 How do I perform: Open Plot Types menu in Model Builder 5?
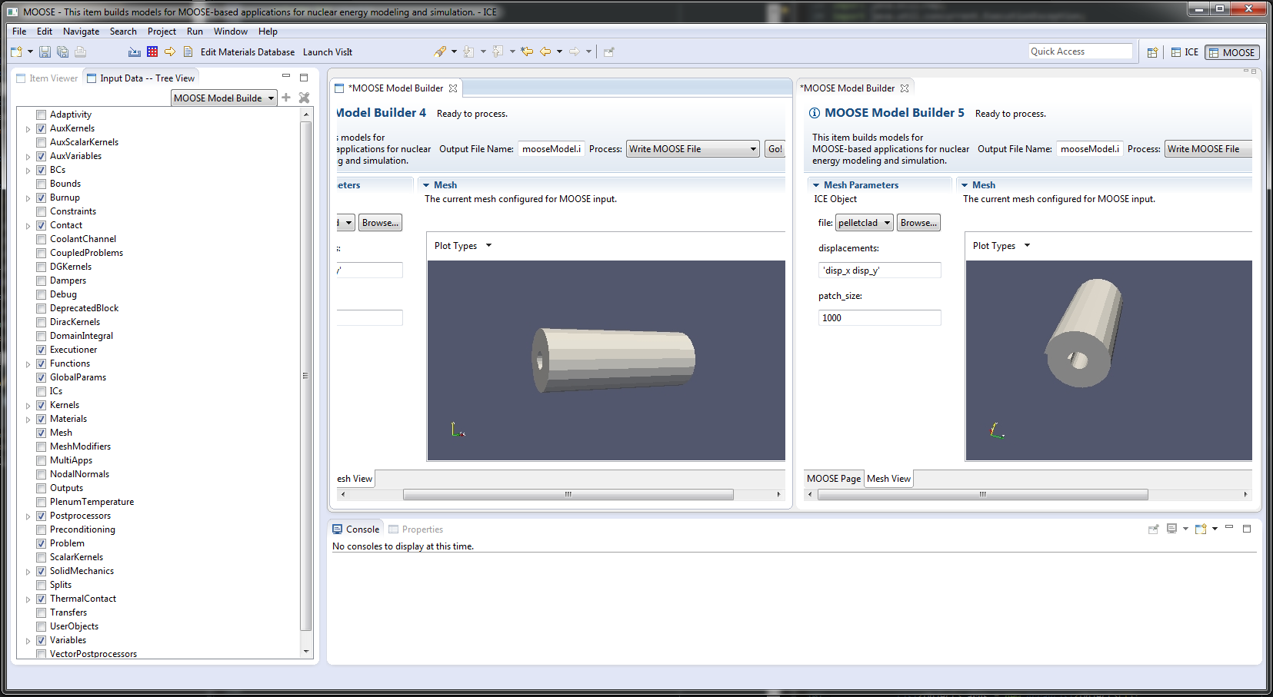click(x=1001, y=246)
